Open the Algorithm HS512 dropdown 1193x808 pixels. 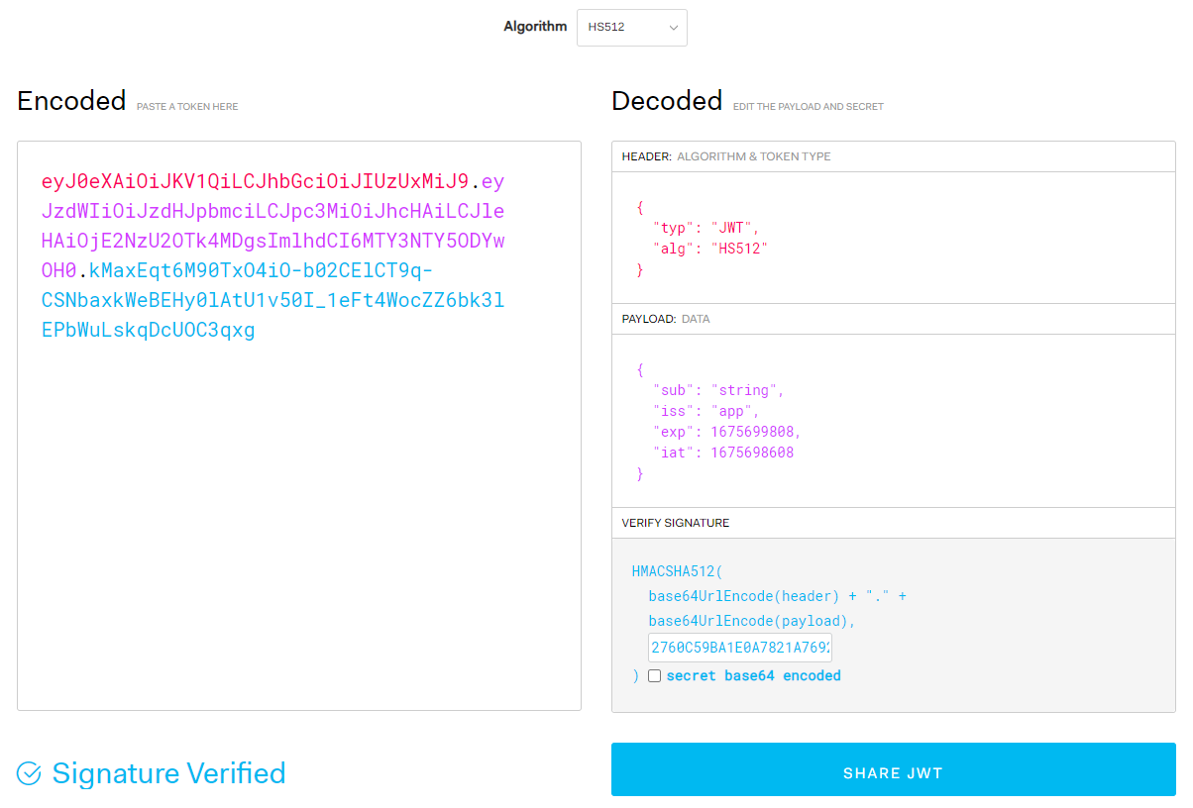(x=631, y=28)
